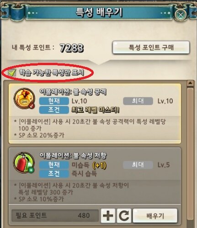
Task: Click the plus icon to add attribute level
Action: 108,216
